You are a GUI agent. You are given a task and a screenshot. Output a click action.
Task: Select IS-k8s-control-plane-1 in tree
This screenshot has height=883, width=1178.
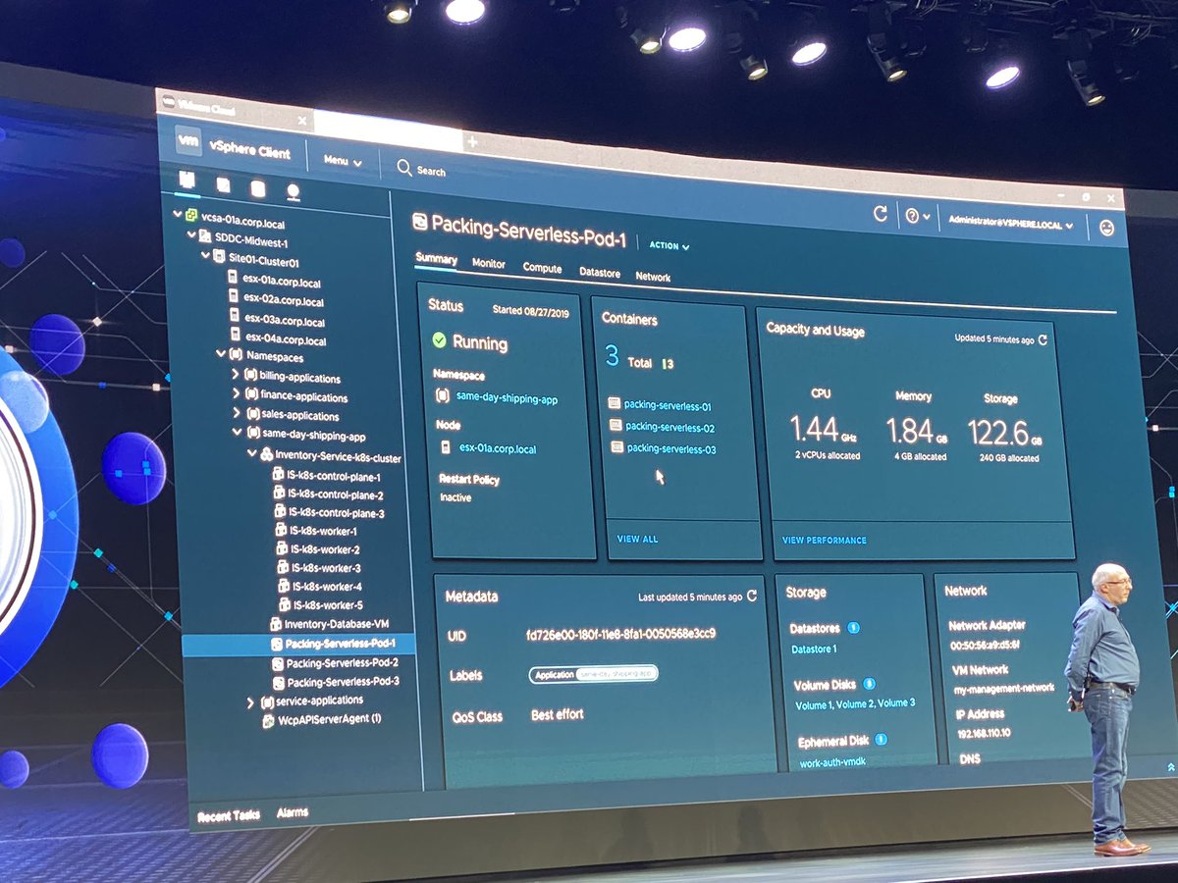coord(327,477)
